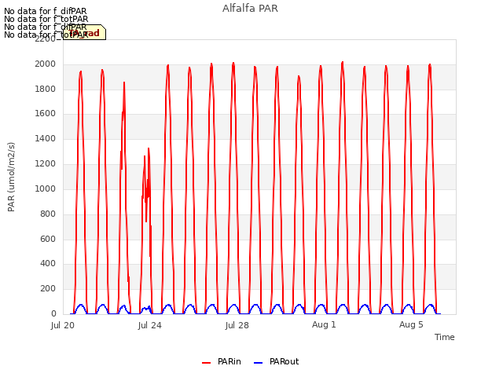Click the 1600 y-axis tick label
The image size is (503, 377).
pos(46,113)
